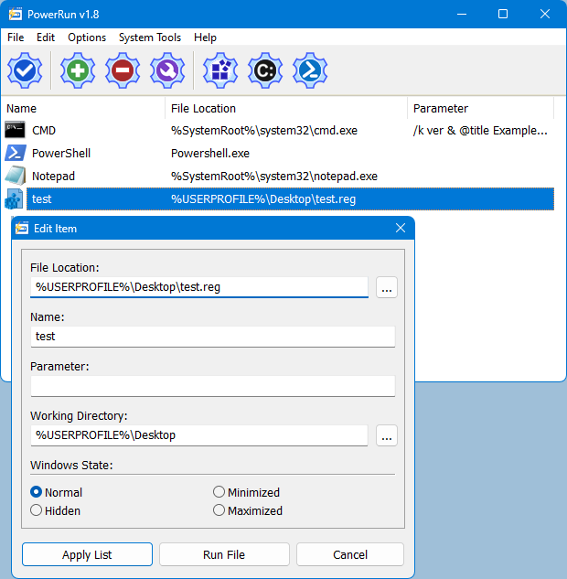Viewport: 567px width, 579px height.
Task: Select the Normal window state option
Action: pos(37,492)
